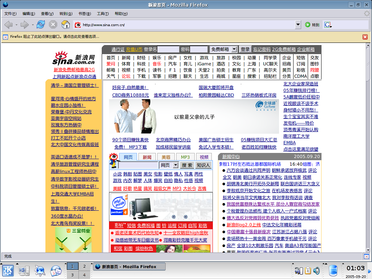
Task: Click the Sina web search text box
Action: pyautogui.click(x=138, y=165)
